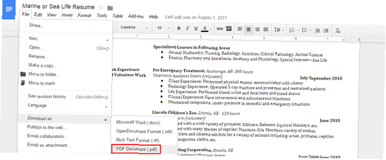Open the File menu
The image size is (386, 160).
point(25,15)
